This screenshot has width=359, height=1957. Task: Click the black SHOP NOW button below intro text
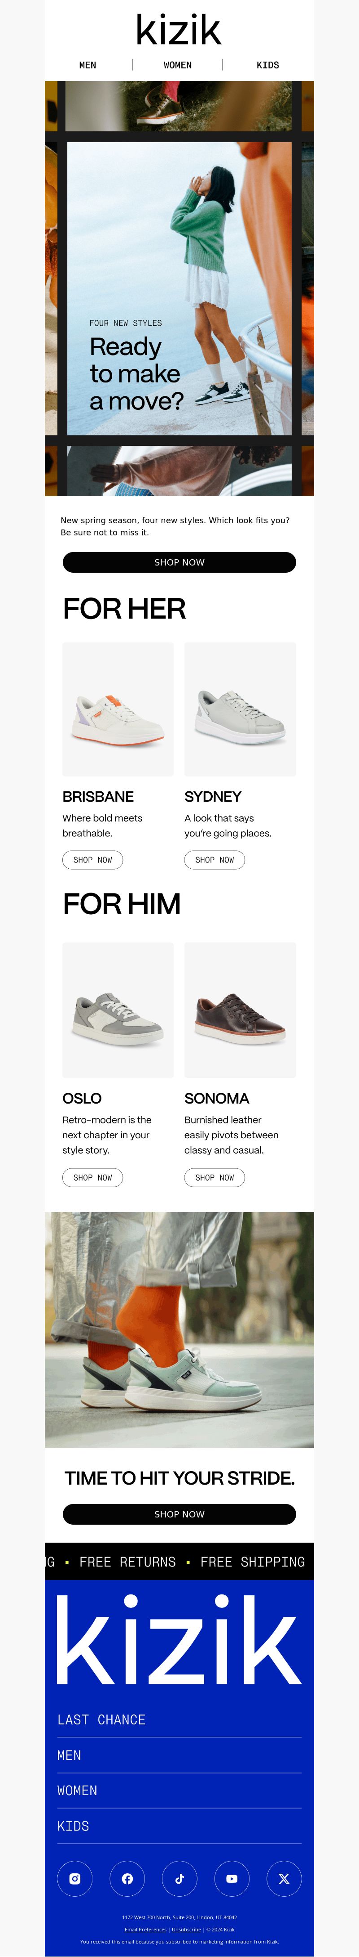click(179, 562)
